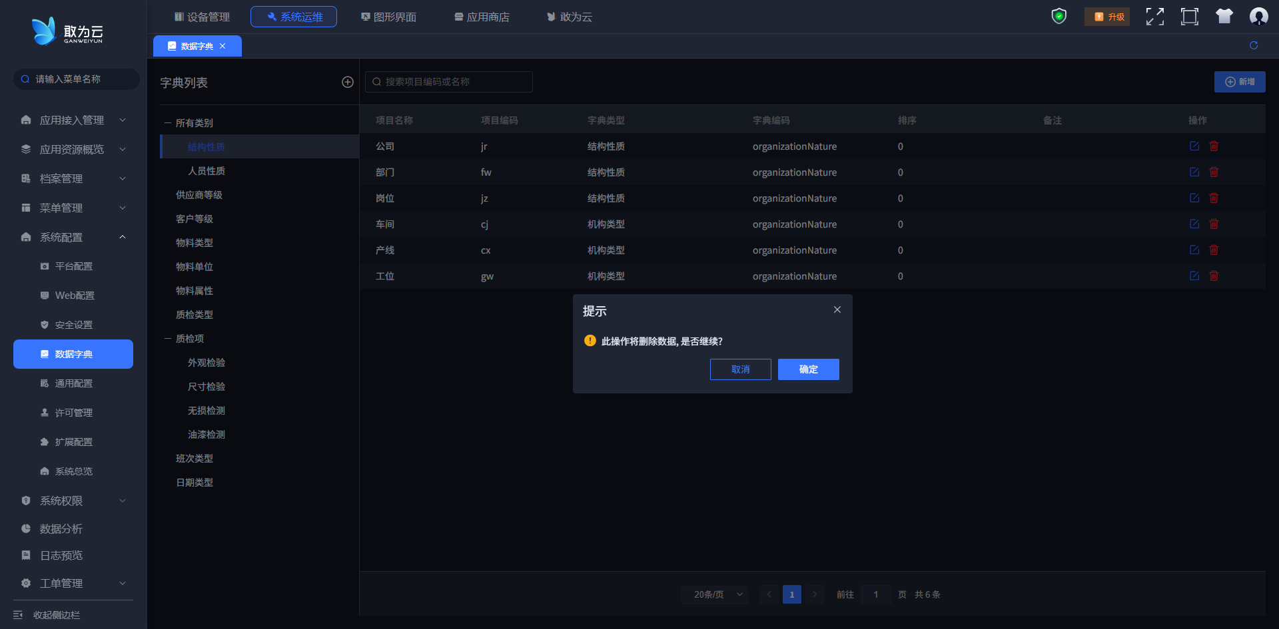Open the user avatar profile icon

pyautogui.click(x=1258, y=17)
